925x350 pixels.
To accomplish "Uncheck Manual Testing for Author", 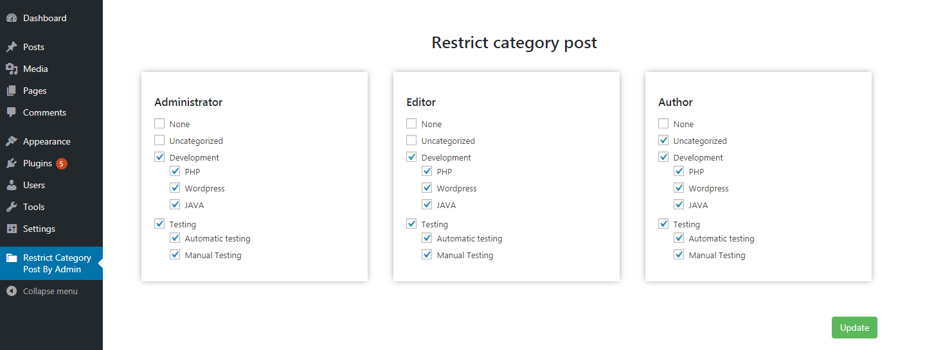I will click(679, 254).
